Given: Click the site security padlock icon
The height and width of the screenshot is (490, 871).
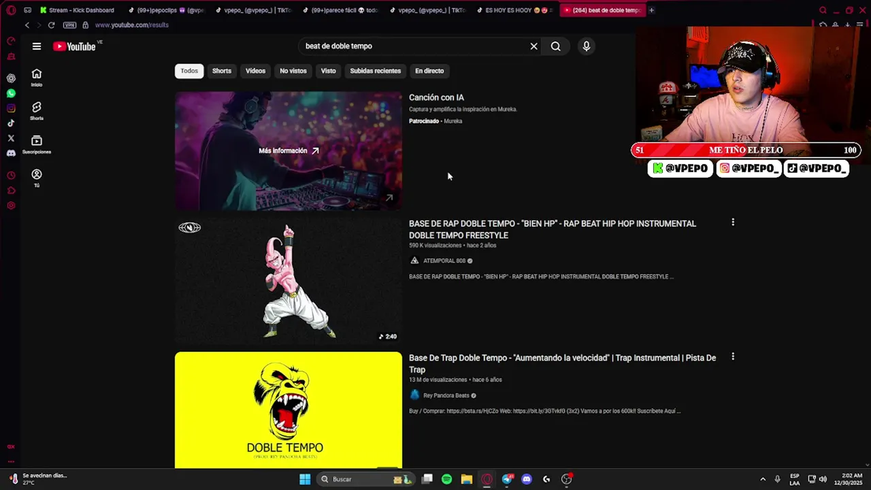Looking at the screenshot, I should pos(85,25).
